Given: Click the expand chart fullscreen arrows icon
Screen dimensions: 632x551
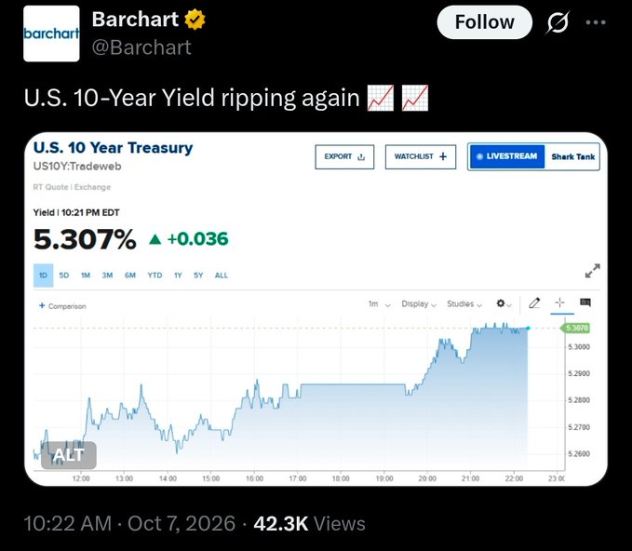Looking at the screenshot, I should pos(593,271).
